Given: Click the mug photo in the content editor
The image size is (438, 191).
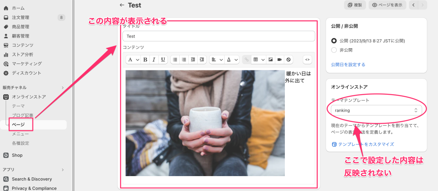Looking at the screenshot, I should click(x=205, y=123).
